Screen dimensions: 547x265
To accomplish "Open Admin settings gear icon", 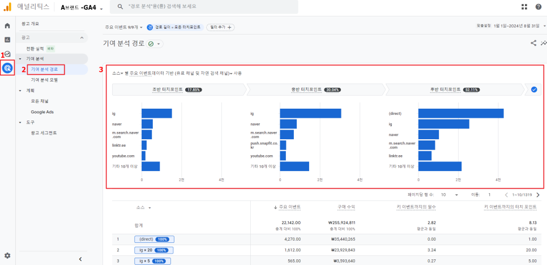I will click(x=7, y=255).
